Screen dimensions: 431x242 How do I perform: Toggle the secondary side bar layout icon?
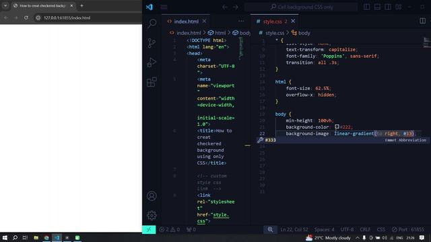[x=388, y=7]
